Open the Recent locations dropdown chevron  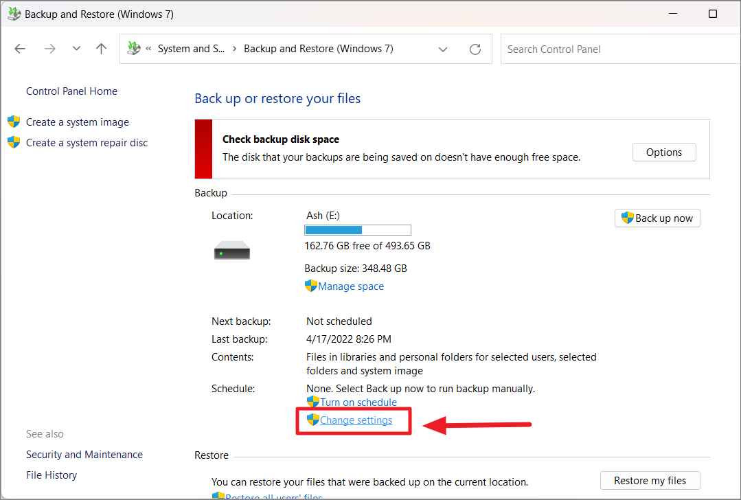(x=76, y=49)
